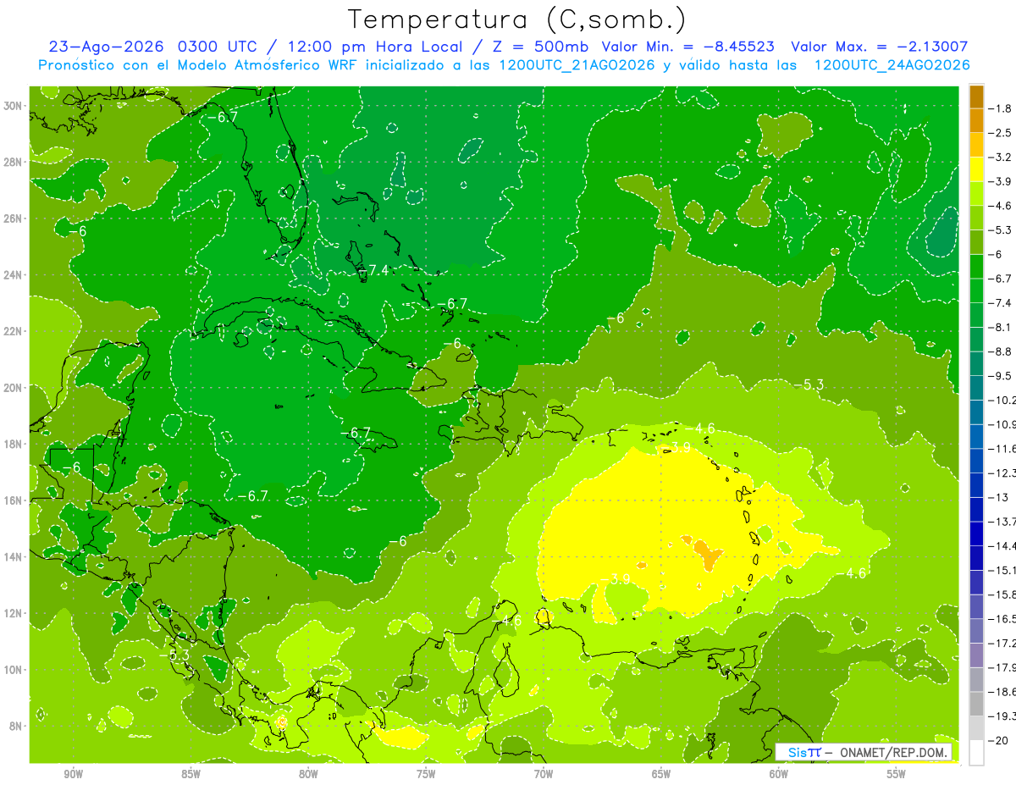Click "Valor Min. = -8.45523" text
Viewport: 1016px width, 785px height.
[688, 47]
